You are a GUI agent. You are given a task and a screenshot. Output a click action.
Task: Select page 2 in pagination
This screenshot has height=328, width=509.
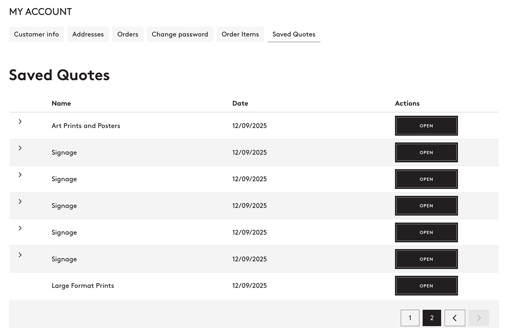point(431,318)
